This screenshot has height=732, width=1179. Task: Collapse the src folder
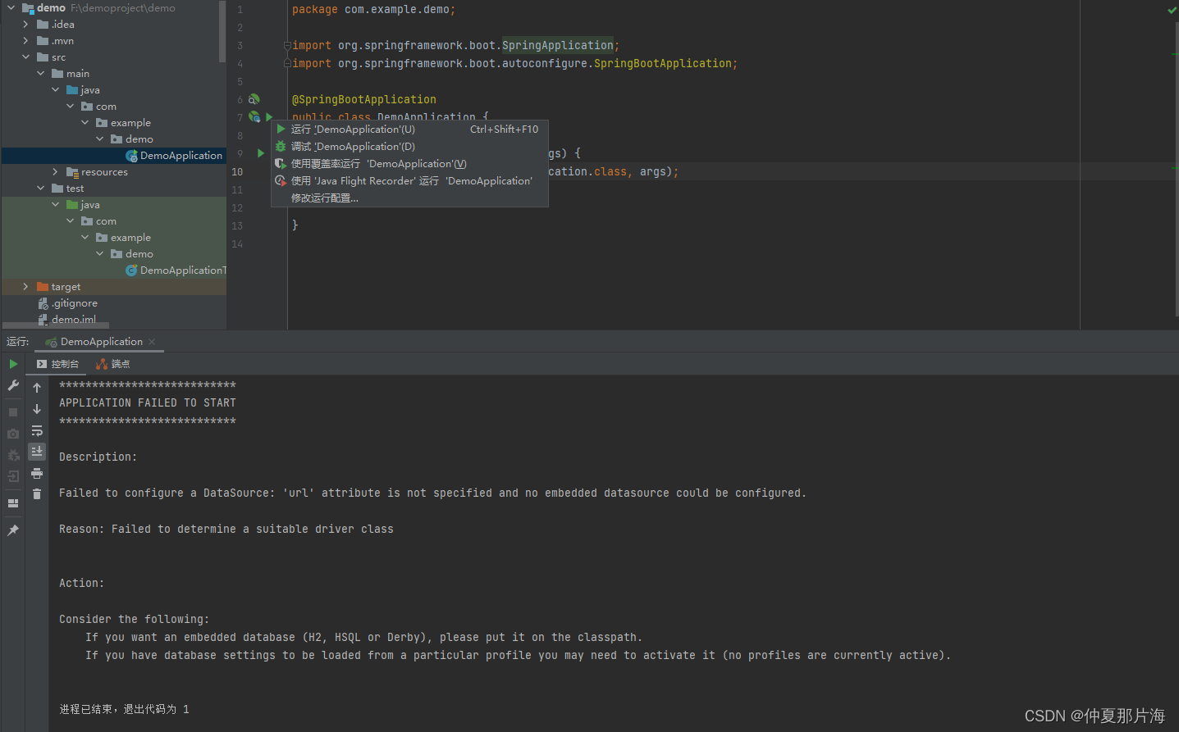25,57
